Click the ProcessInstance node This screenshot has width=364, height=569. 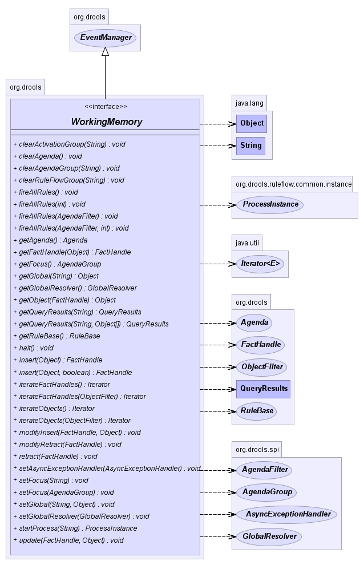(270, 204)
